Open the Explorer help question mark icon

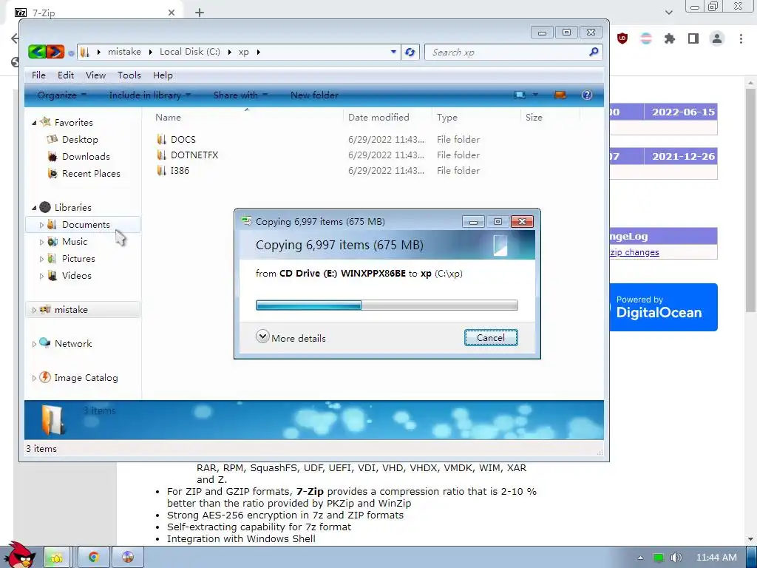point(586,95)
